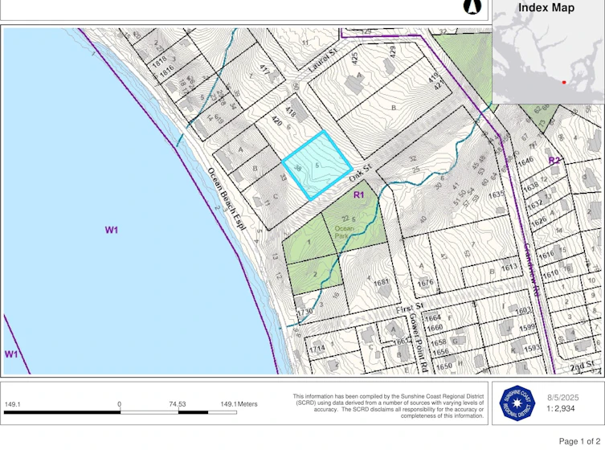
Task: Click the address label "1626"
Action: 538,222
